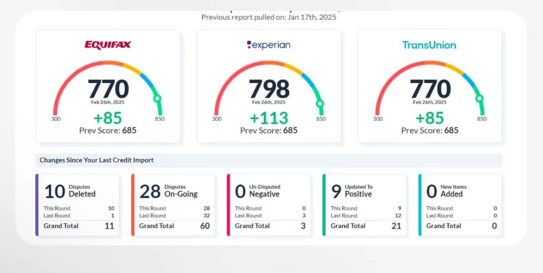
Task: Select 'Grand Total' label in Un-Disputed Negative card
Action: 252,226
